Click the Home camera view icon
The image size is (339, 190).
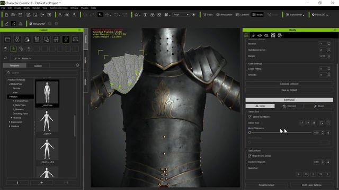[x=137, y=15]
